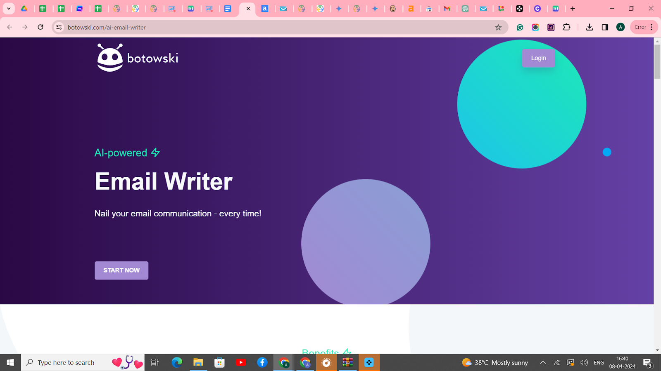This screenshot has width=661, height=371.
Task: Switch to the Google Drive tab
Action: [24, 9]
